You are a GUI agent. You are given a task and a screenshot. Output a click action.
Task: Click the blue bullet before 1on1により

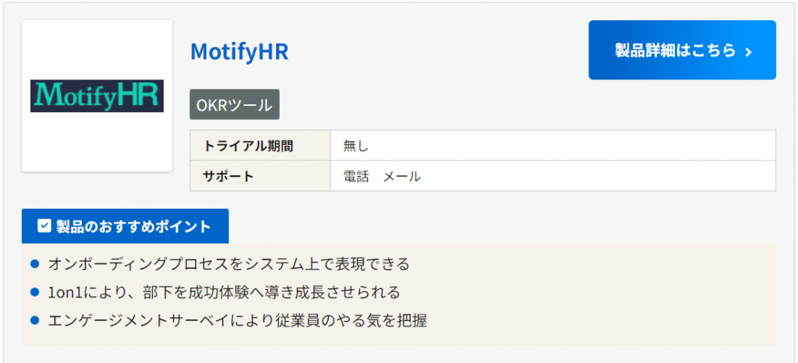click(34, 292)
